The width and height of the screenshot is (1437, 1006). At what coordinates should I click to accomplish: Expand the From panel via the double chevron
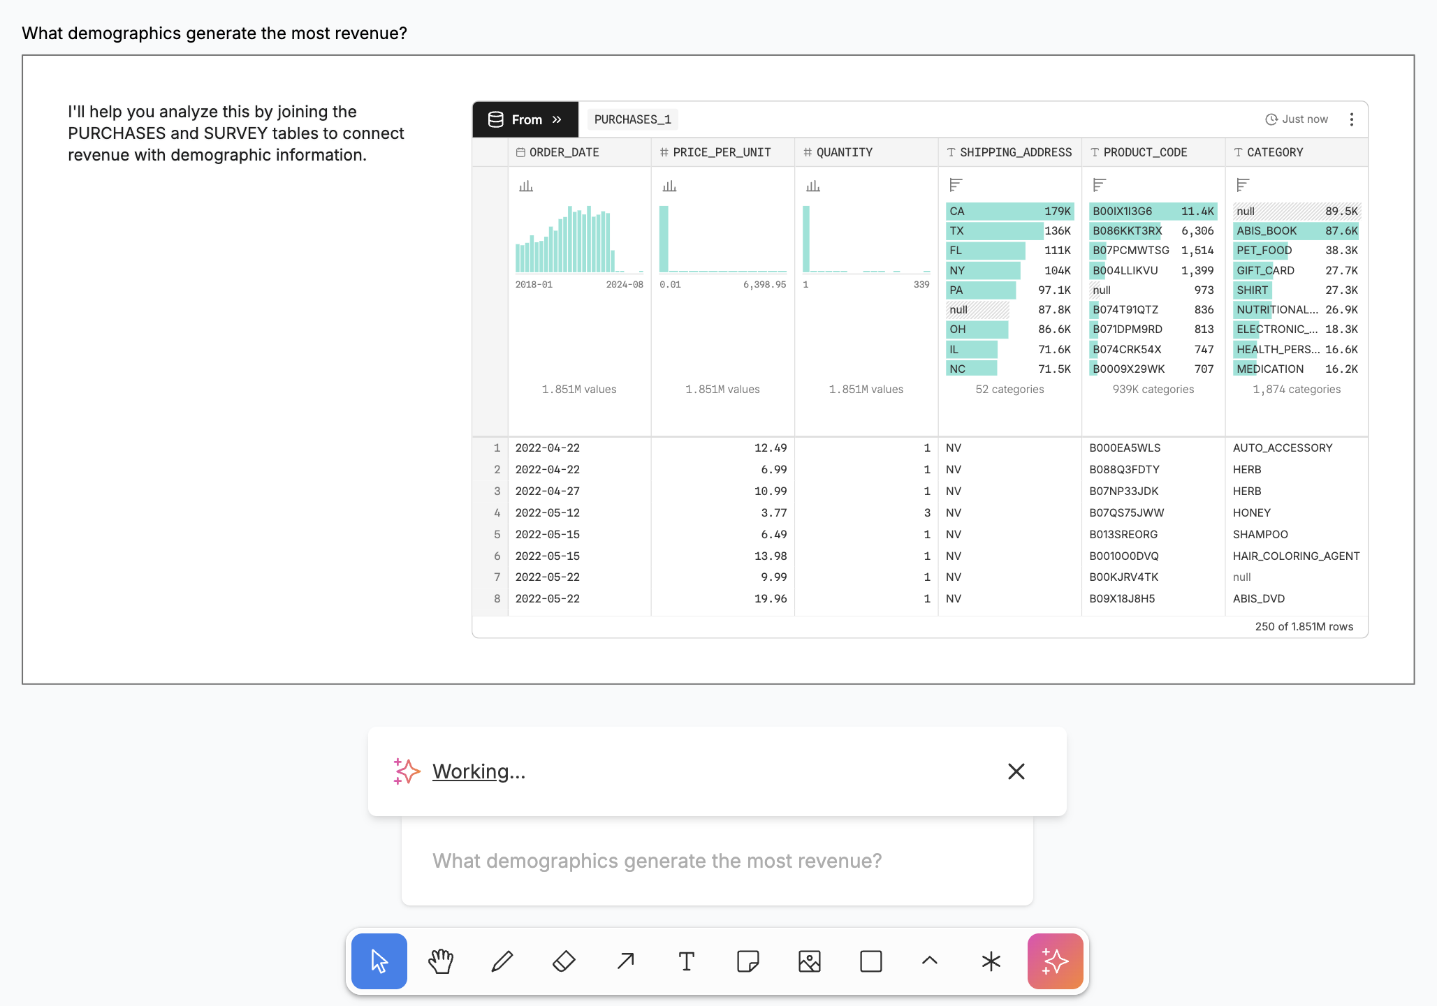point(557,119)
